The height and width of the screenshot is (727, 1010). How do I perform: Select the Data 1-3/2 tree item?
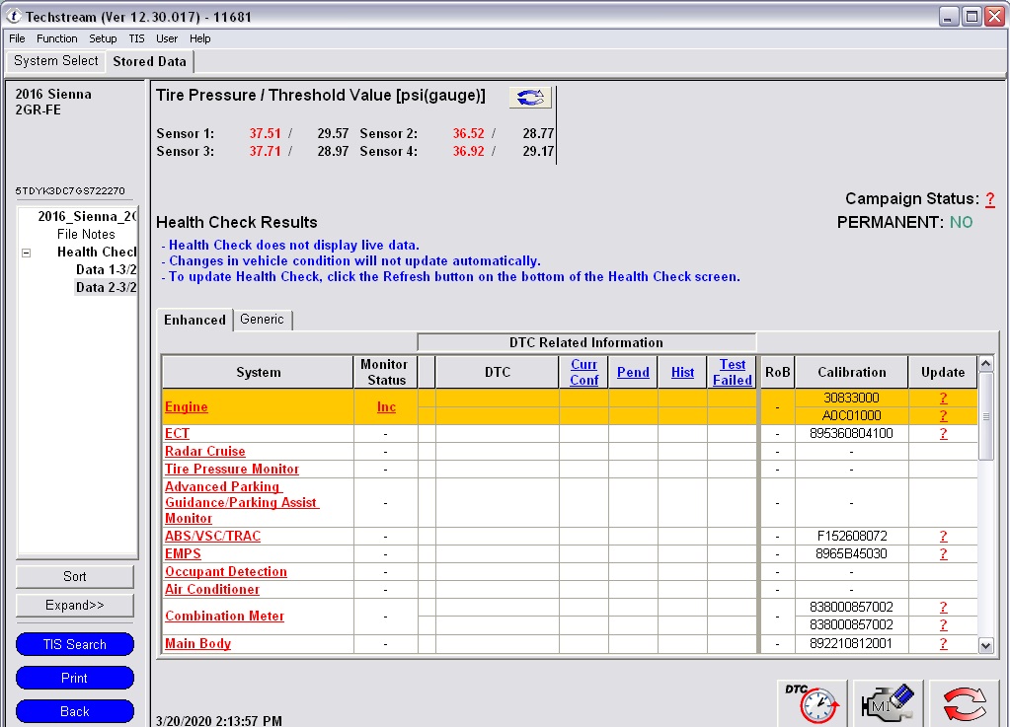107,269
